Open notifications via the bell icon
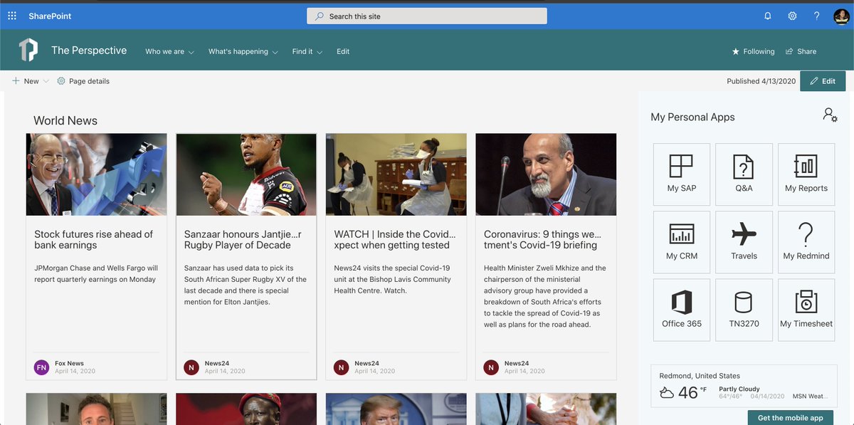Viewport: 854px width, 425px height. [767, 15]
